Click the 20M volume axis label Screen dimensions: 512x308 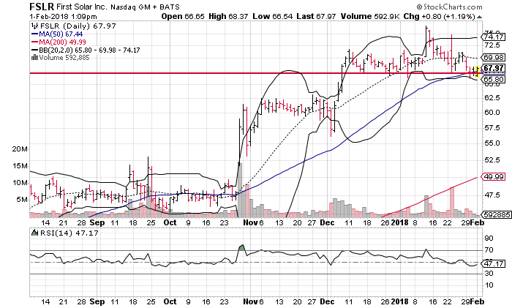[x=20, y=149]
